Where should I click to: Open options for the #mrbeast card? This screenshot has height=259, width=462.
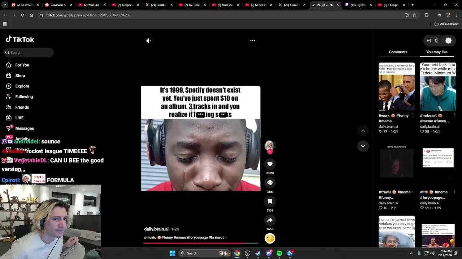pyautogui.click(x=454, y=115)
